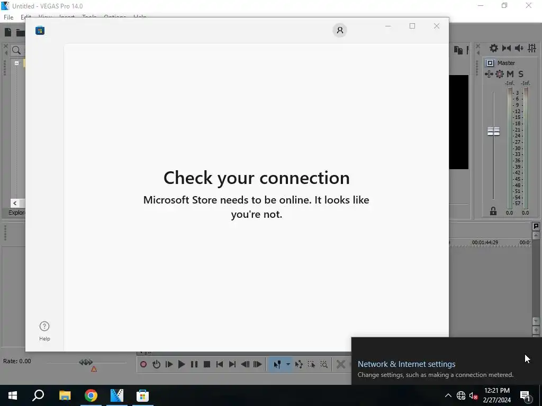Select the Selection Edit tool in VEGAS

tap(311, 364)
